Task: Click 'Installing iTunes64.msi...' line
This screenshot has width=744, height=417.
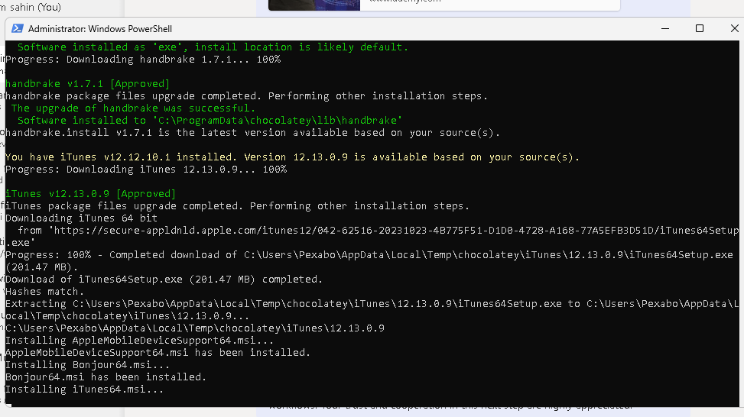Action: (x=84, y=390)
